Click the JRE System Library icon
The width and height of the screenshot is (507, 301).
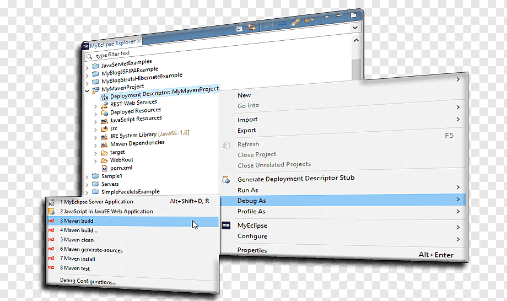[x=104, y=137]
